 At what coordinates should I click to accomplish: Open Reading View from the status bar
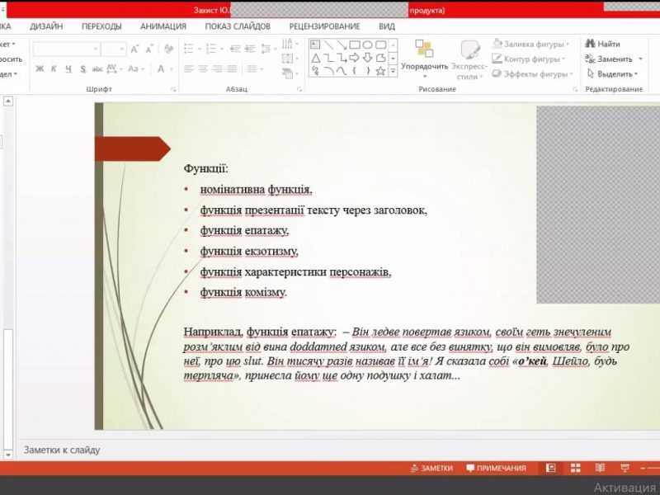(x=599, y=468)
